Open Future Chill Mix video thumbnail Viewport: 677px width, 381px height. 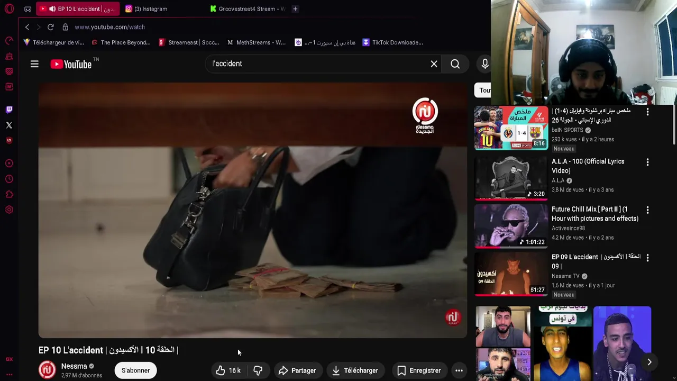[x=511, y=226]
